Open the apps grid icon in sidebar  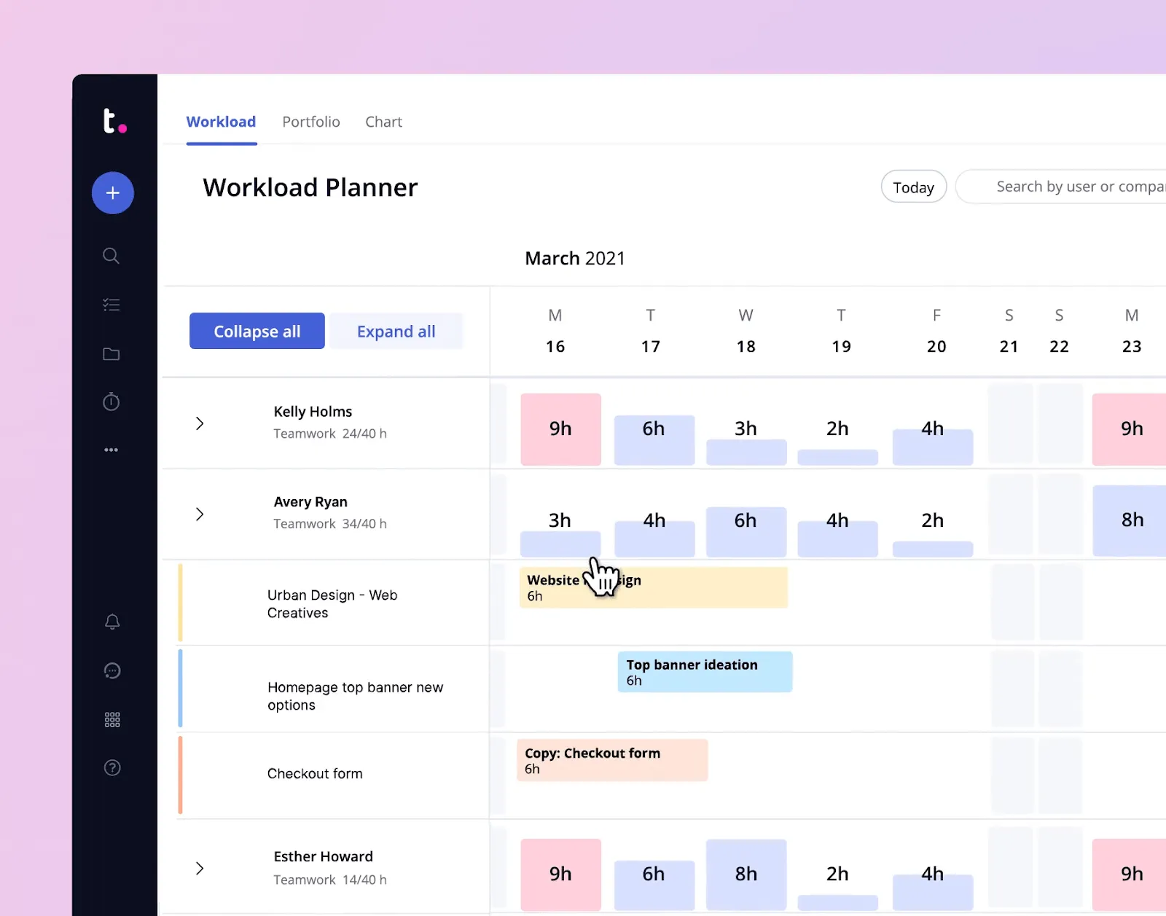click(x=112, y=720)
